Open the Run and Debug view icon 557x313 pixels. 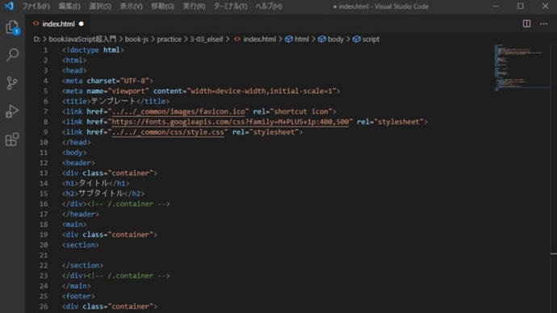[x=12, y=111]
